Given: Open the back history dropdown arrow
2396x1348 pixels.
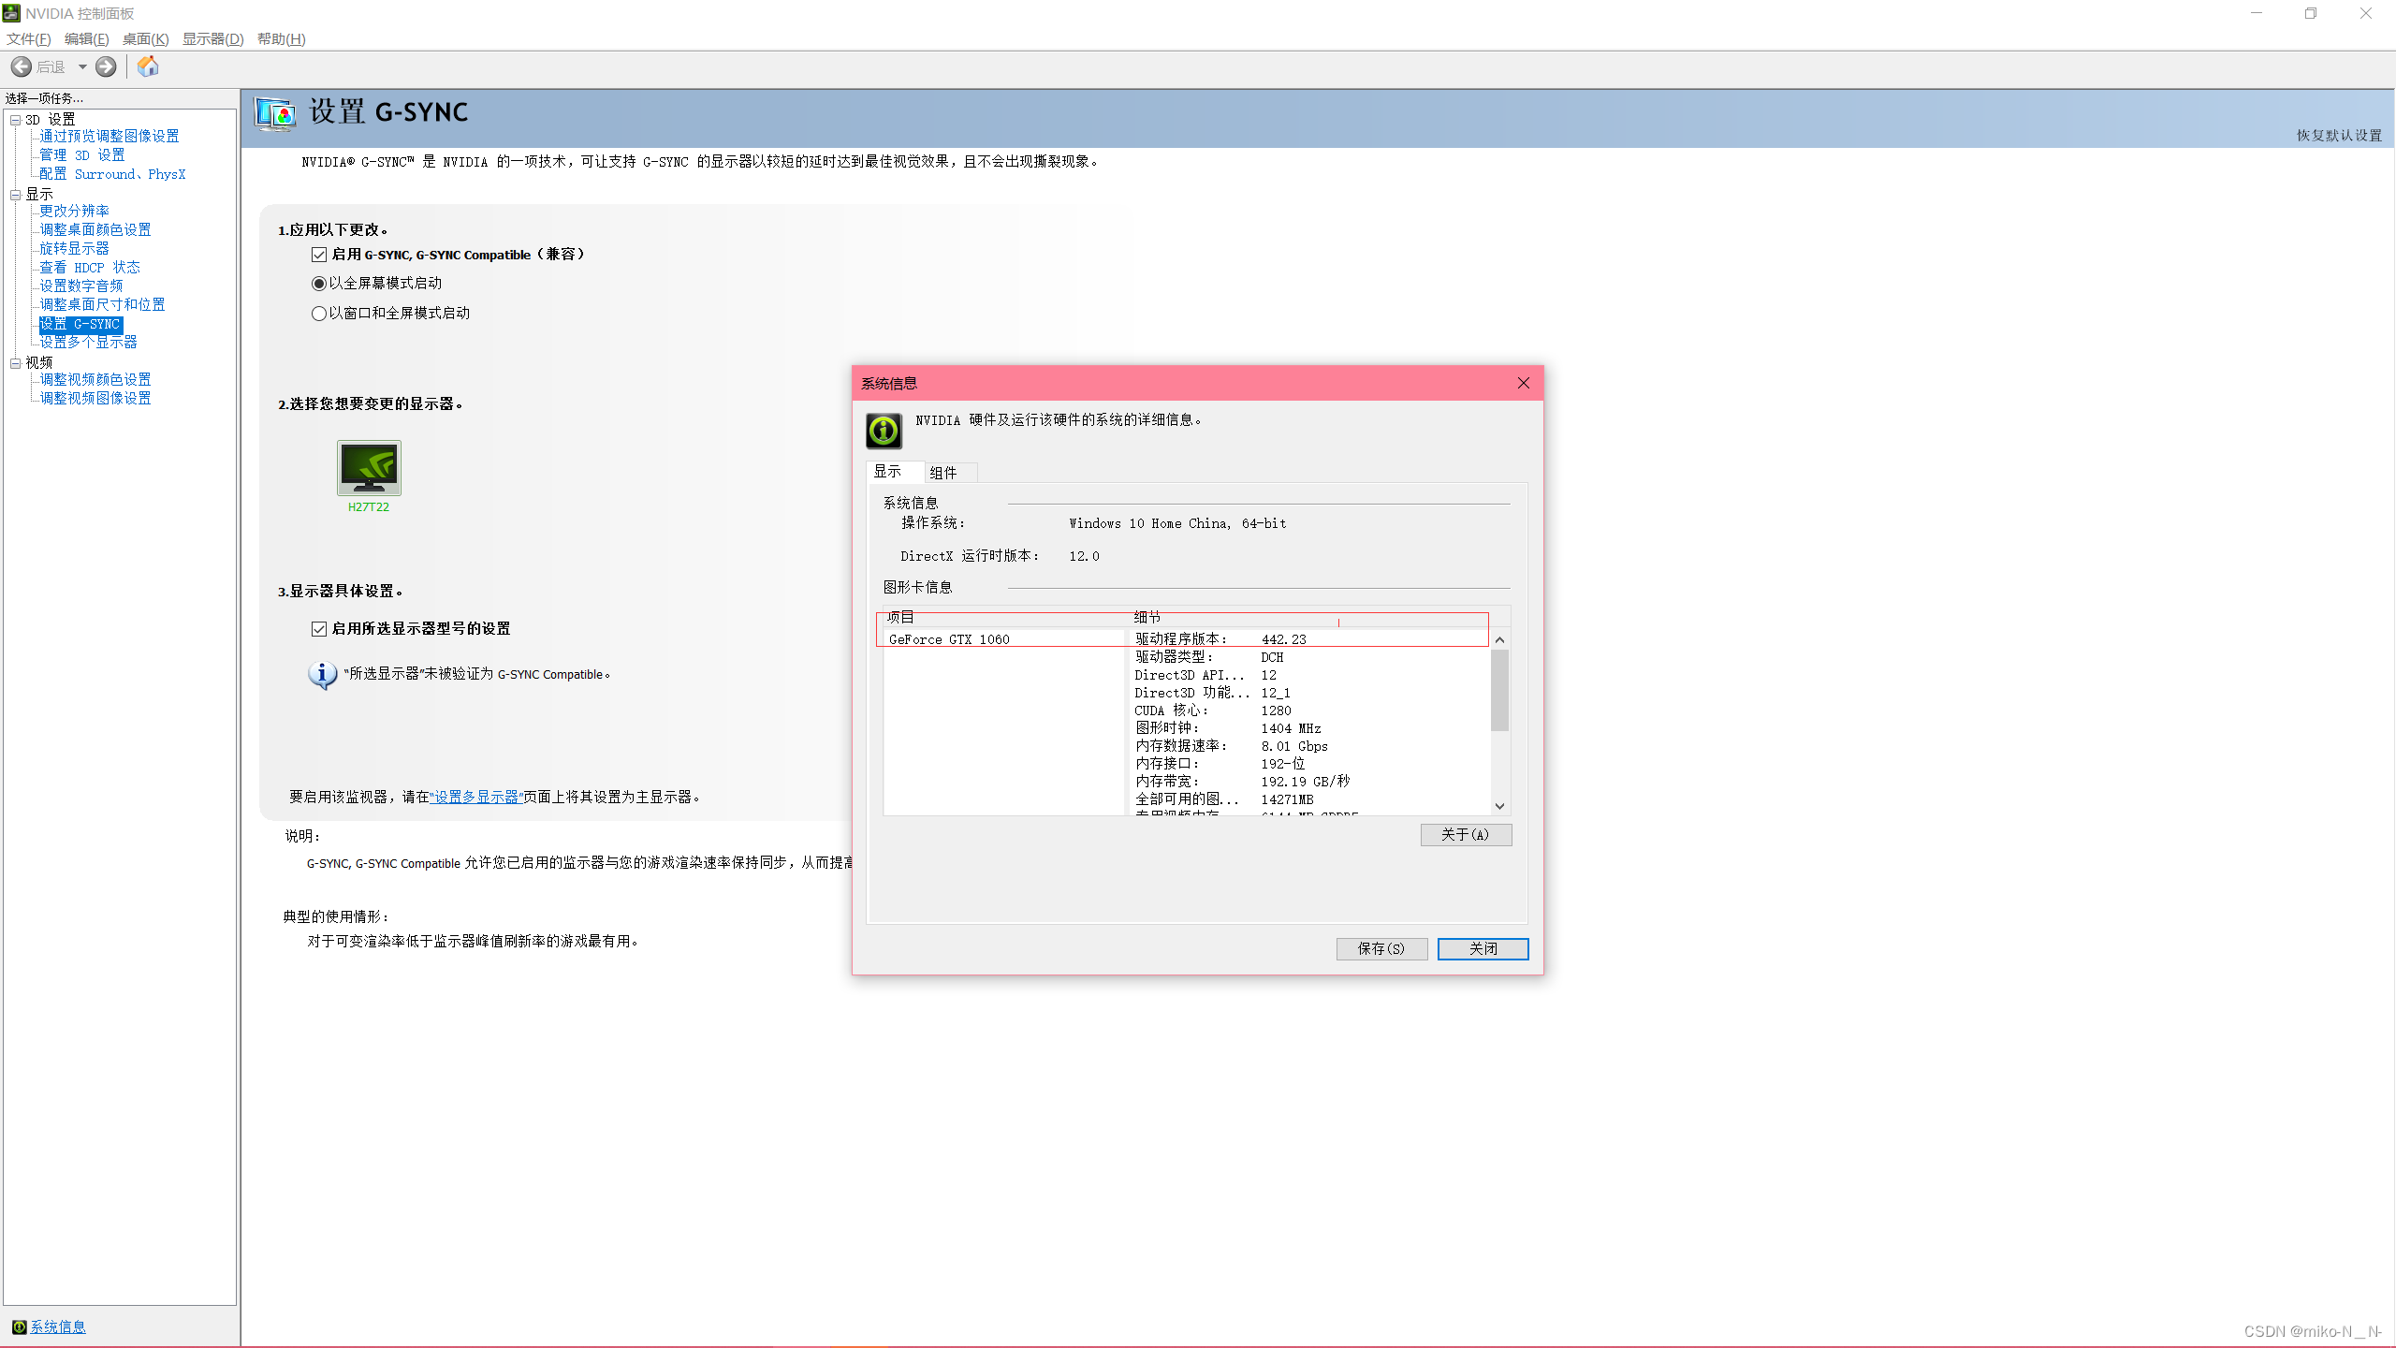Looking at the screenshot, I should pyautogui.click(x=82, y=66).
